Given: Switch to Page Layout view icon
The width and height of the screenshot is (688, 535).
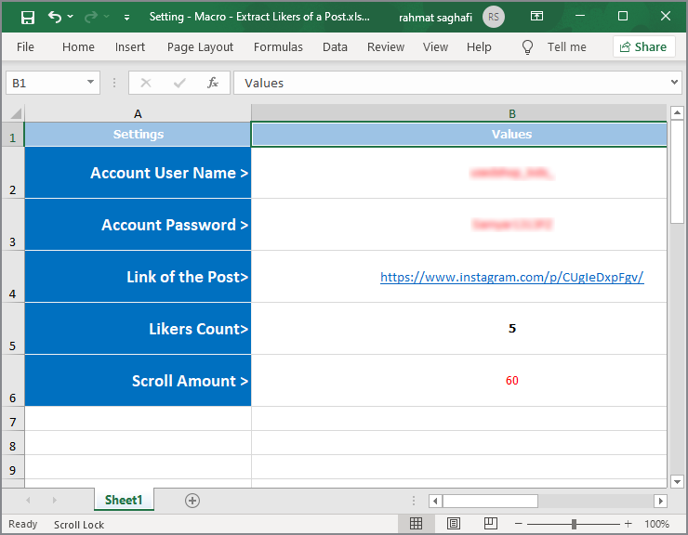Looking at the screenshot, I should (454, 524).
